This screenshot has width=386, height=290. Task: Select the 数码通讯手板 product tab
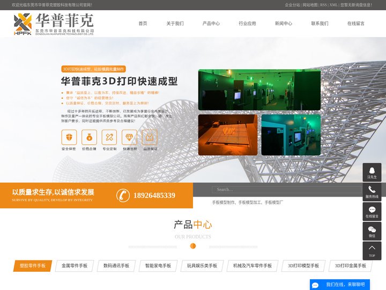116,266
